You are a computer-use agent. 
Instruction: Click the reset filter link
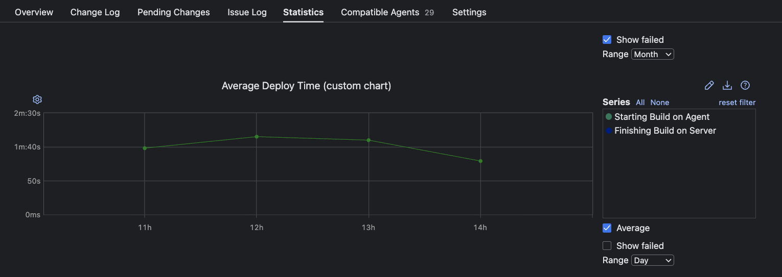click(737, 103)
